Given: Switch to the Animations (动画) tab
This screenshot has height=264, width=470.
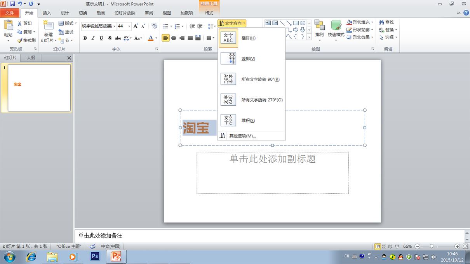Looking at the screenshot, I should point(101,13).
